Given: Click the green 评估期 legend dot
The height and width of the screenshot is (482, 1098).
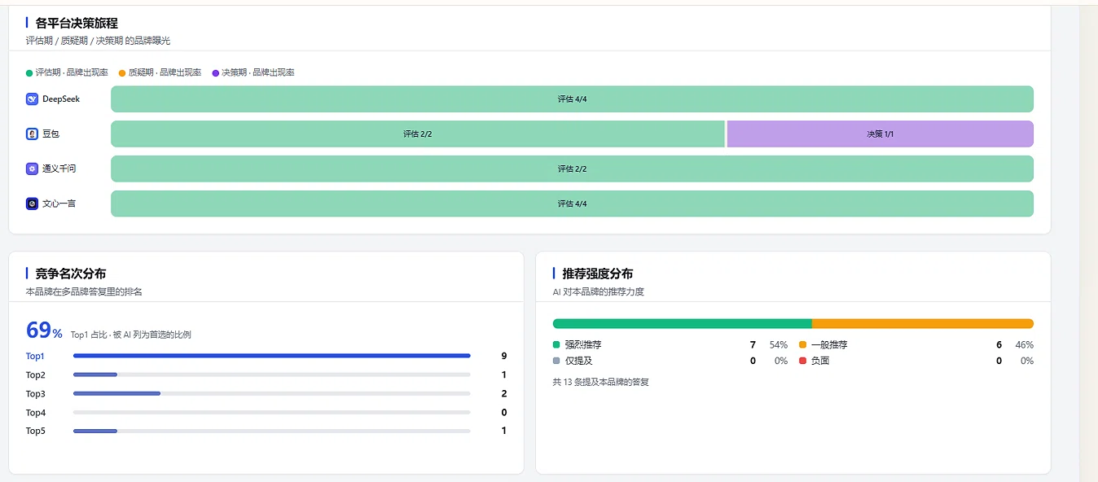Looking at the screenshot, I should 29,72.
